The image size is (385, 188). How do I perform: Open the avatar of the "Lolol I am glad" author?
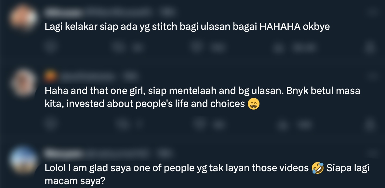(x=23, y=160)
